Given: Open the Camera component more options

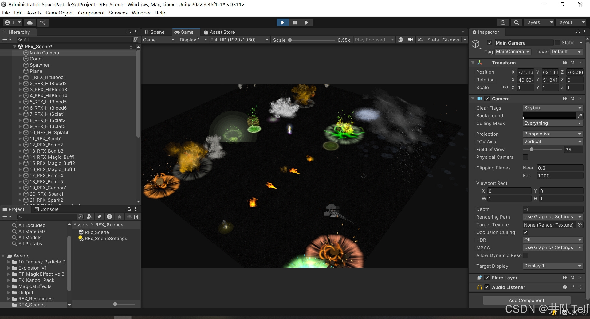Looking at the screenshot, I should [x=580, y=99].
